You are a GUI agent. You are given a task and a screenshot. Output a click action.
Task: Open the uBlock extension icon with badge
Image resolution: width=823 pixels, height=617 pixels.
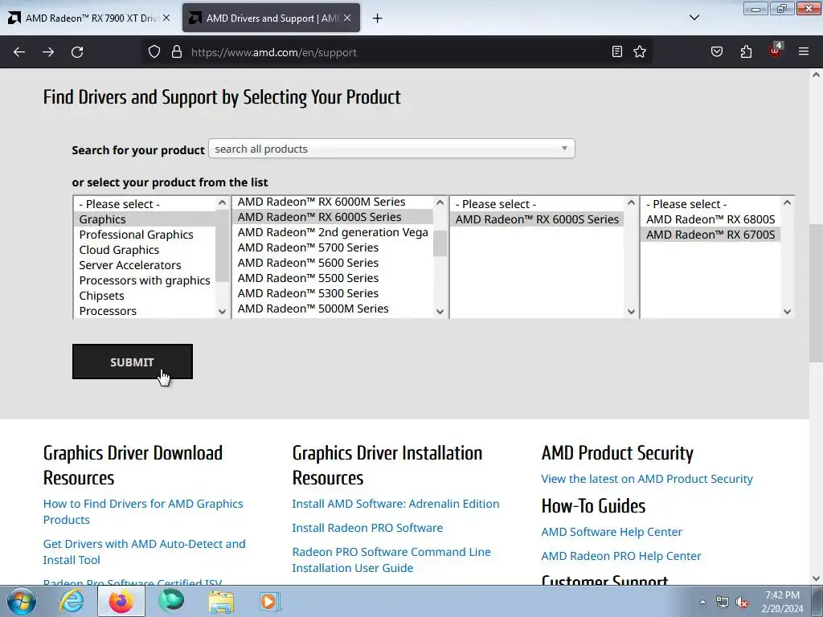[x=776, y=51]
